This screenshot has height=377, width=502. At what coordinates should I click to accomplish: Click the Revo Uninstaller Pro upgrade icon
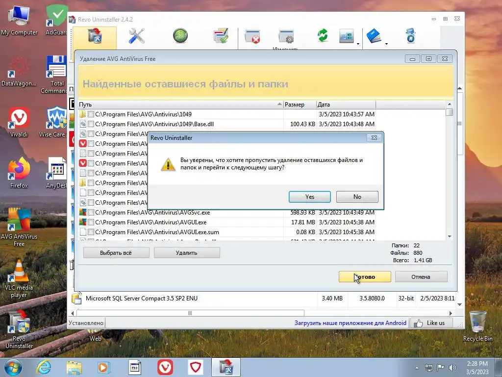[x=411, y=35]
